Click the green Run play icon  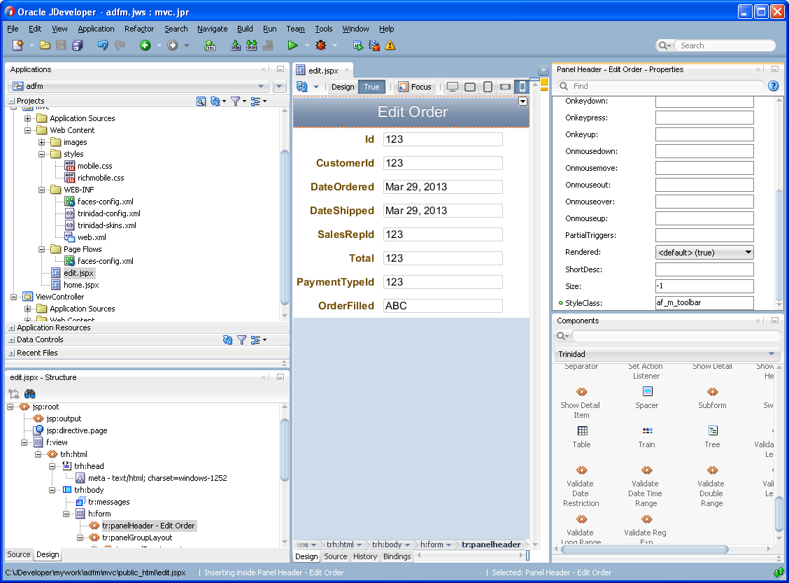coord(292,45)
